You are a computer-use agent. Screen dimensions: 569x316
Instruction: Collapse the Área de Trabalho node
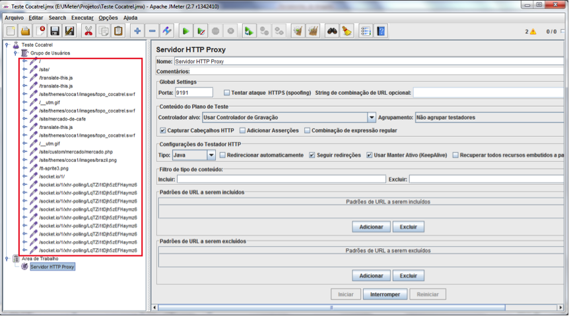pyautogui.click(x=7, y=259)
